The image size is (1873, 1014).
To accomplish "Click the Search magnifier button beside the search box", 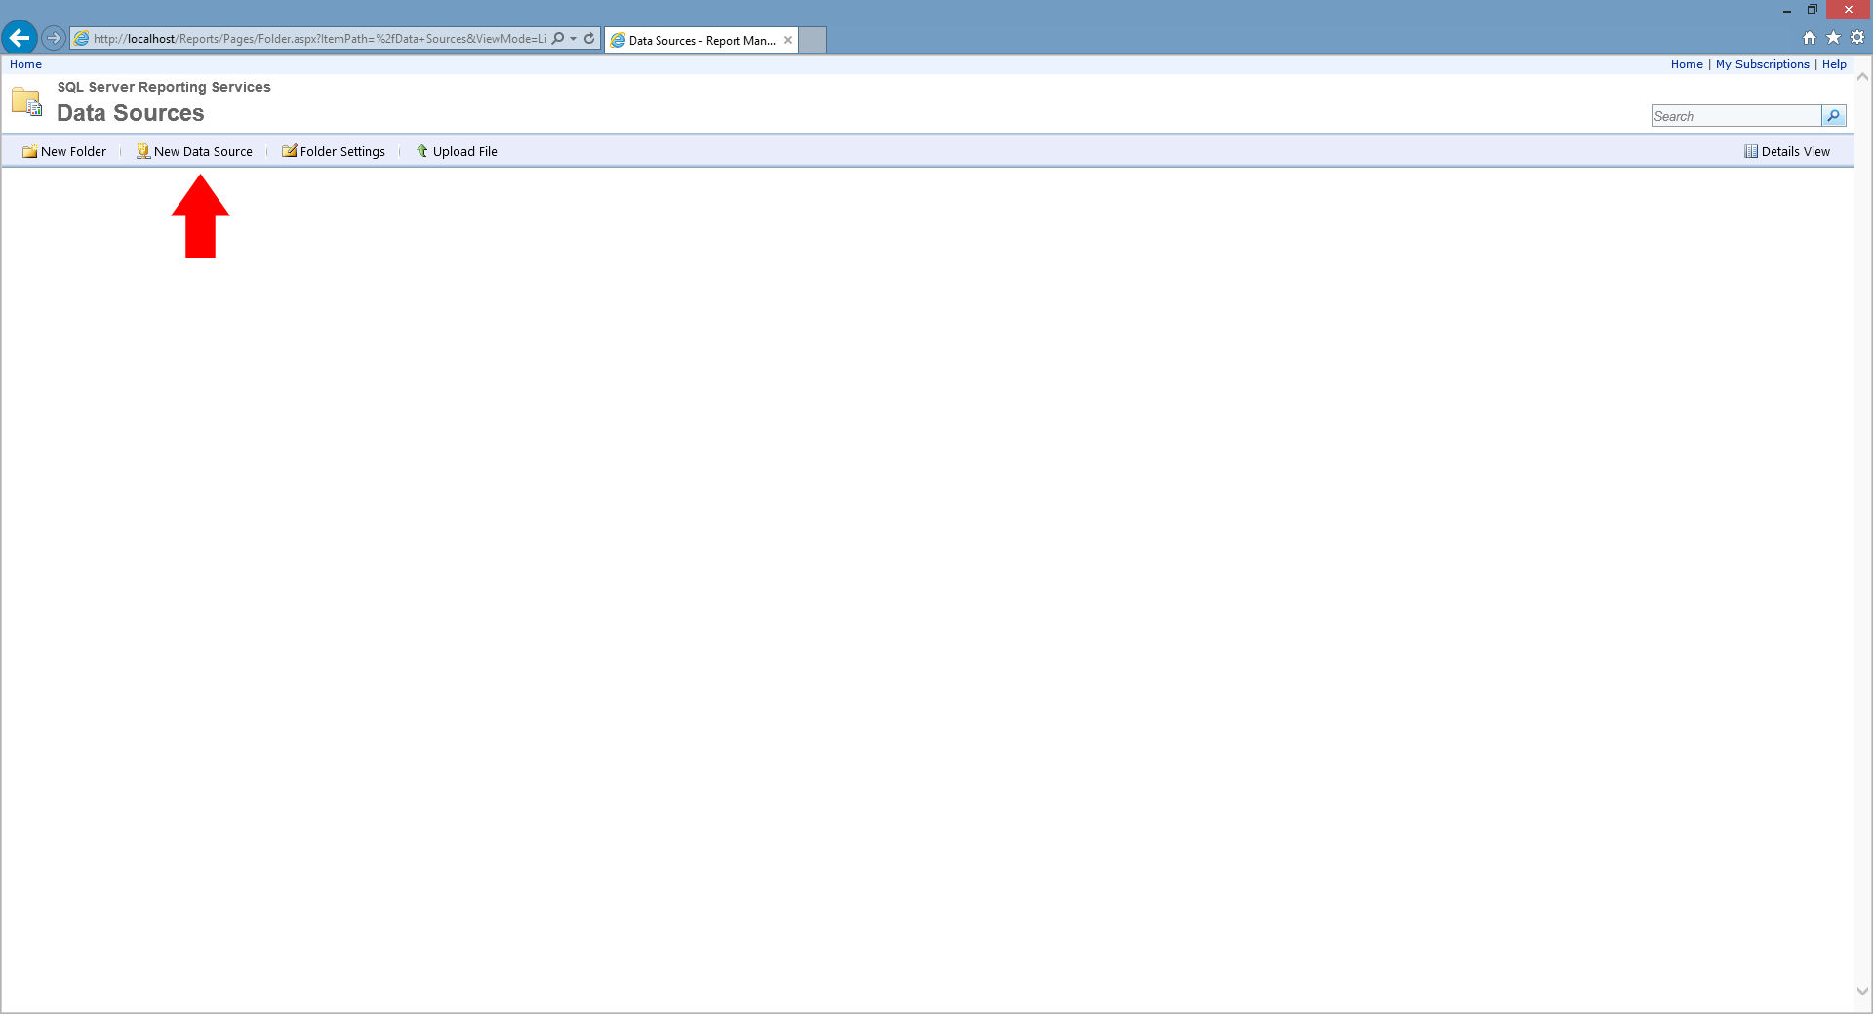I will [x=1834, y=116].
